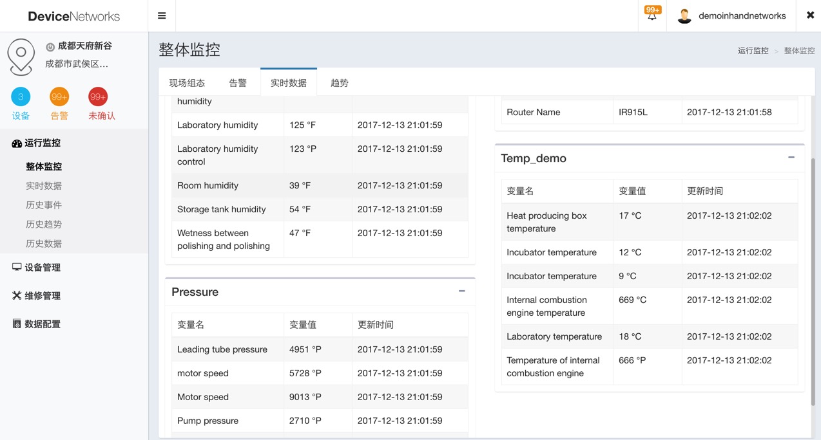Click the user avatar icon
The image size is (821, 440).
(684, 16)
